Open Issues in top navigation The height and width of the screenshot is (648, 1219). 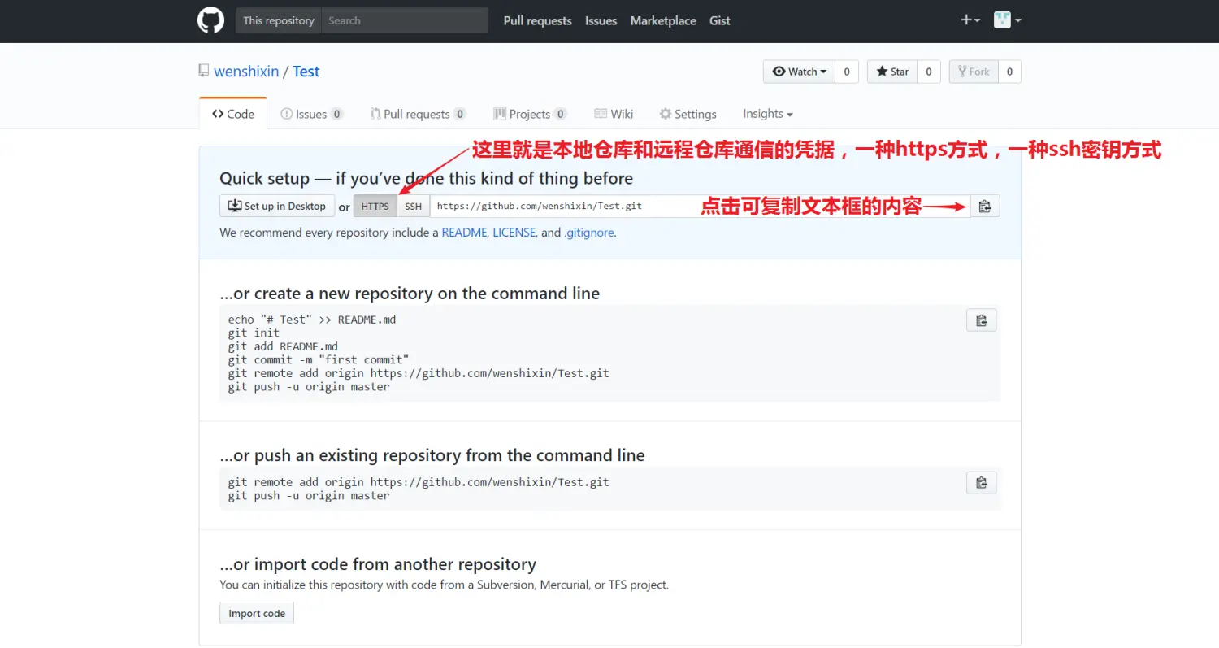click(601, 21)
